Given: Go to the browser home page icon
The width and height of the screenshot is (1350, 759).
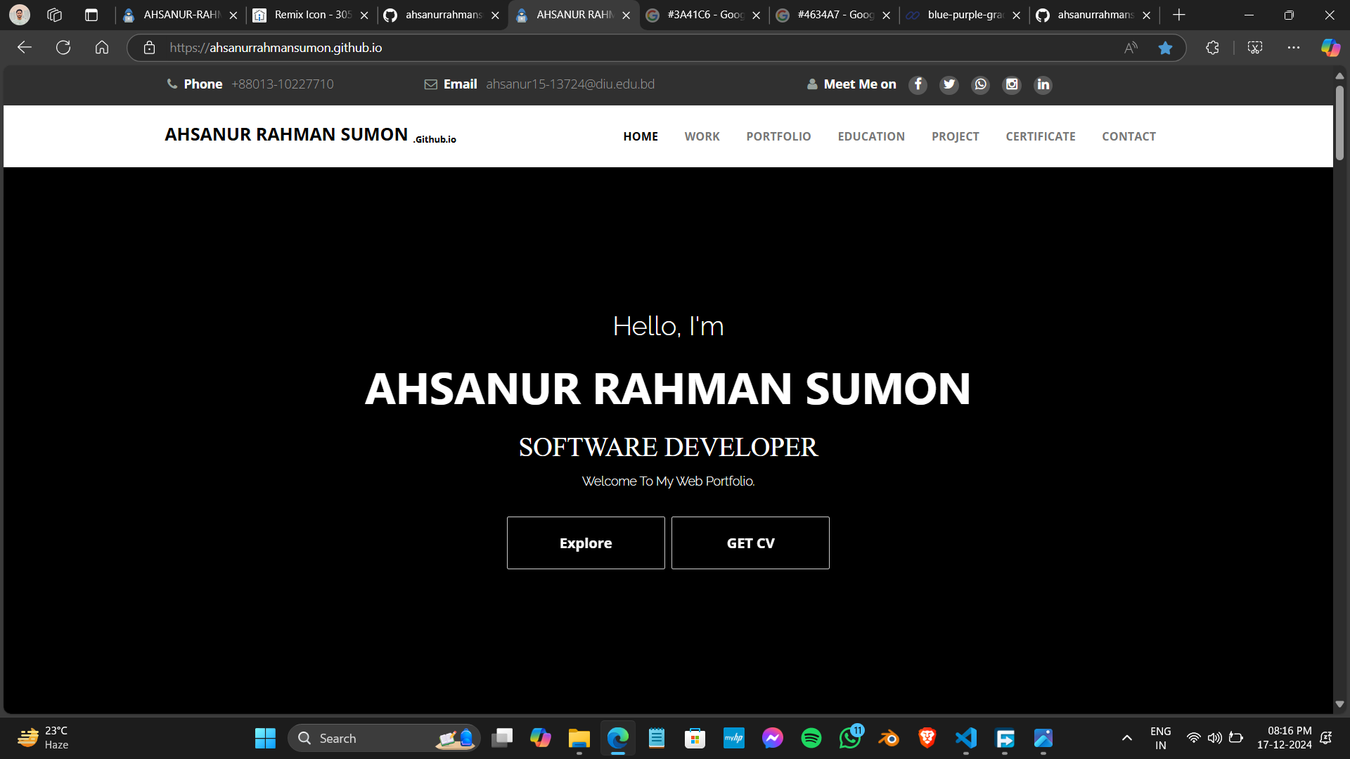Looking at the screenshot, I should pyautogui.click(x=102, y=48).
